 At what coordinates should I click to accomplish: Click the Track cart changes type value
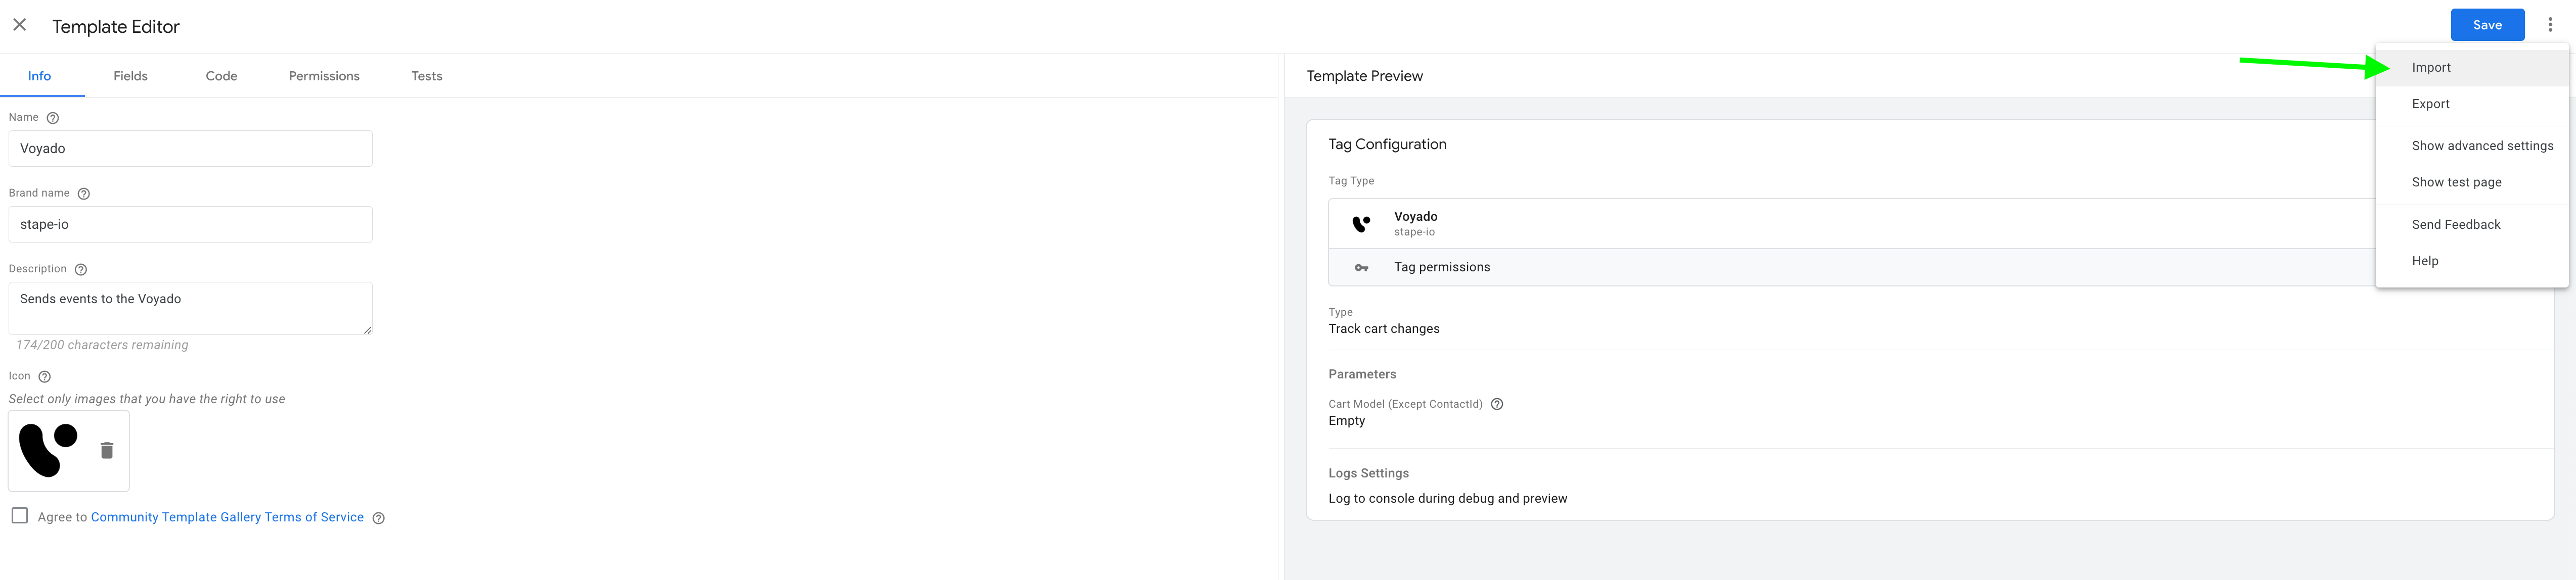click(1384, 329)
